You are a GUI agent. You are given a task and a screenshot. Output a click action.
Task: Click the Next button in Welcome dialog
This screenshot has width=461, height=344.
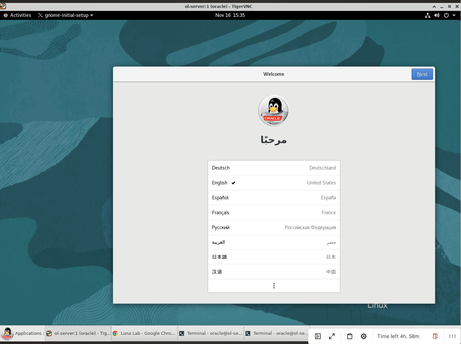[x=422, y=74]
